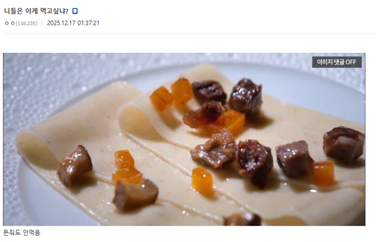
Task: Click the word OFF in image comment toggle
Action: tap(351, 62)
